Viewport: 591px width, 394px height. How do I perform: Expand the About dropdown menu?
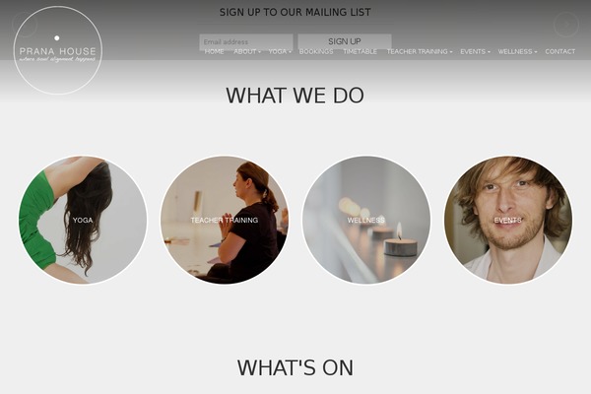247,51
